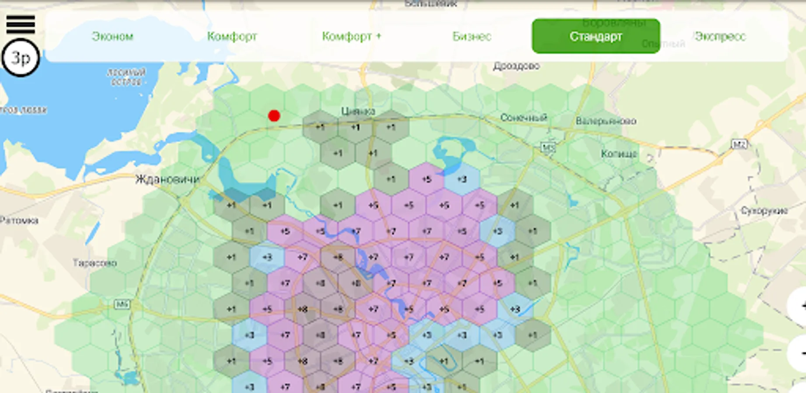Image resolution: width=806 pixels, height=393 pixels.
Task: Open the hamburger menu
Action: tap(21, 24)
